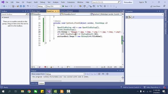Switch to the What's New? tab
The height and width of the screenshot is (94, 168).
click(x=36, y=11)
